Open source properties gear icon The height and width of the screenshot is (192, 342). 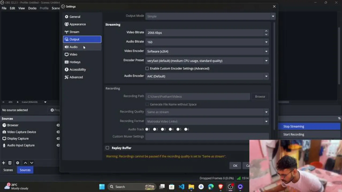click(18, 163)
